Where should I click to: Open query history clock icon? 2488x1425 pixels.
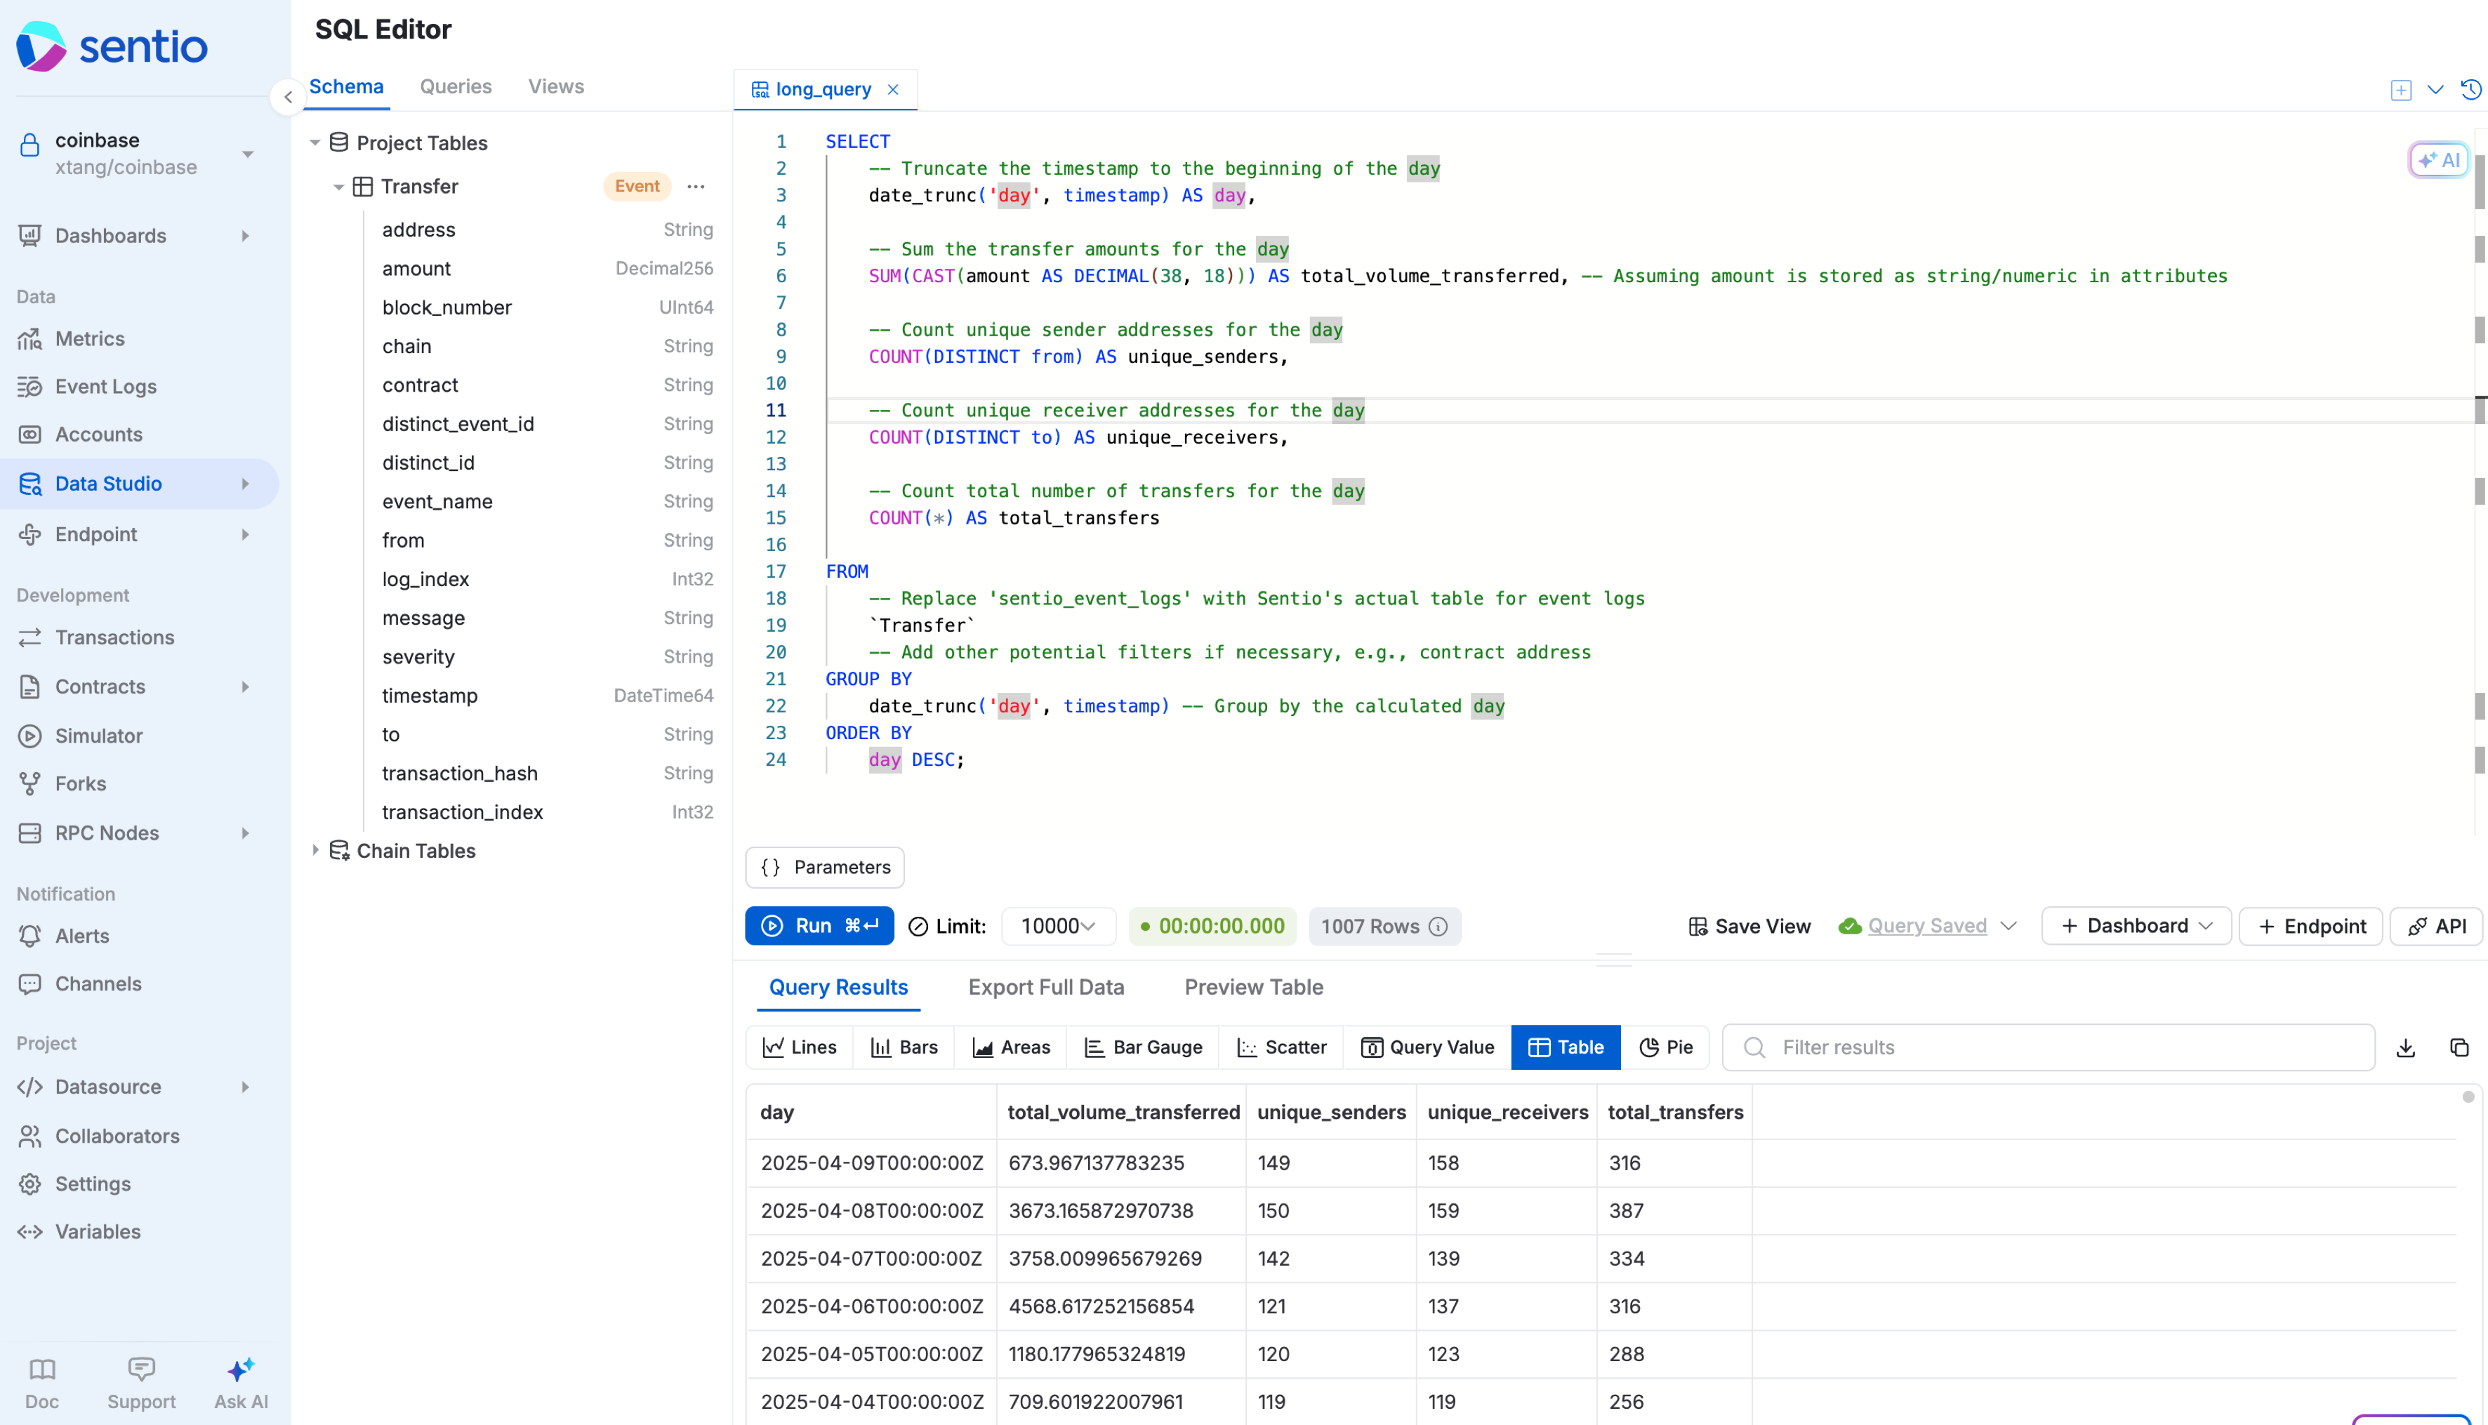(x=2471, y=89)
